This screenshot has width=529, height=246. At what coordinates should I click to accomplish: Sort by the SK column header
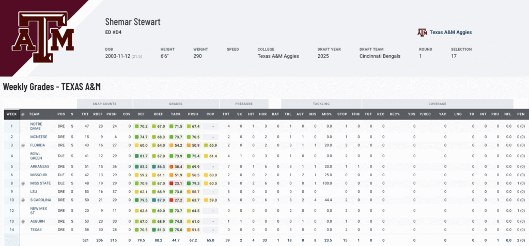coord(240,114)
